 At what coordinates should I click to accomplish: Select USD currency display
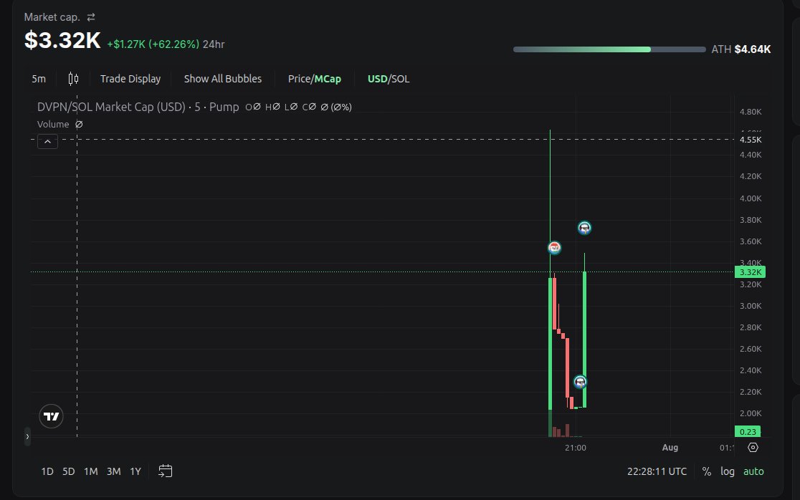click(x=377, y=79)
